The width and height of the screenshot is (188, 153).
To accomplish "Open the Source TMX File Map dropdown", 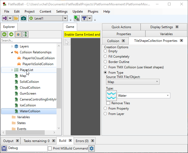I will (x=133, y=82).
